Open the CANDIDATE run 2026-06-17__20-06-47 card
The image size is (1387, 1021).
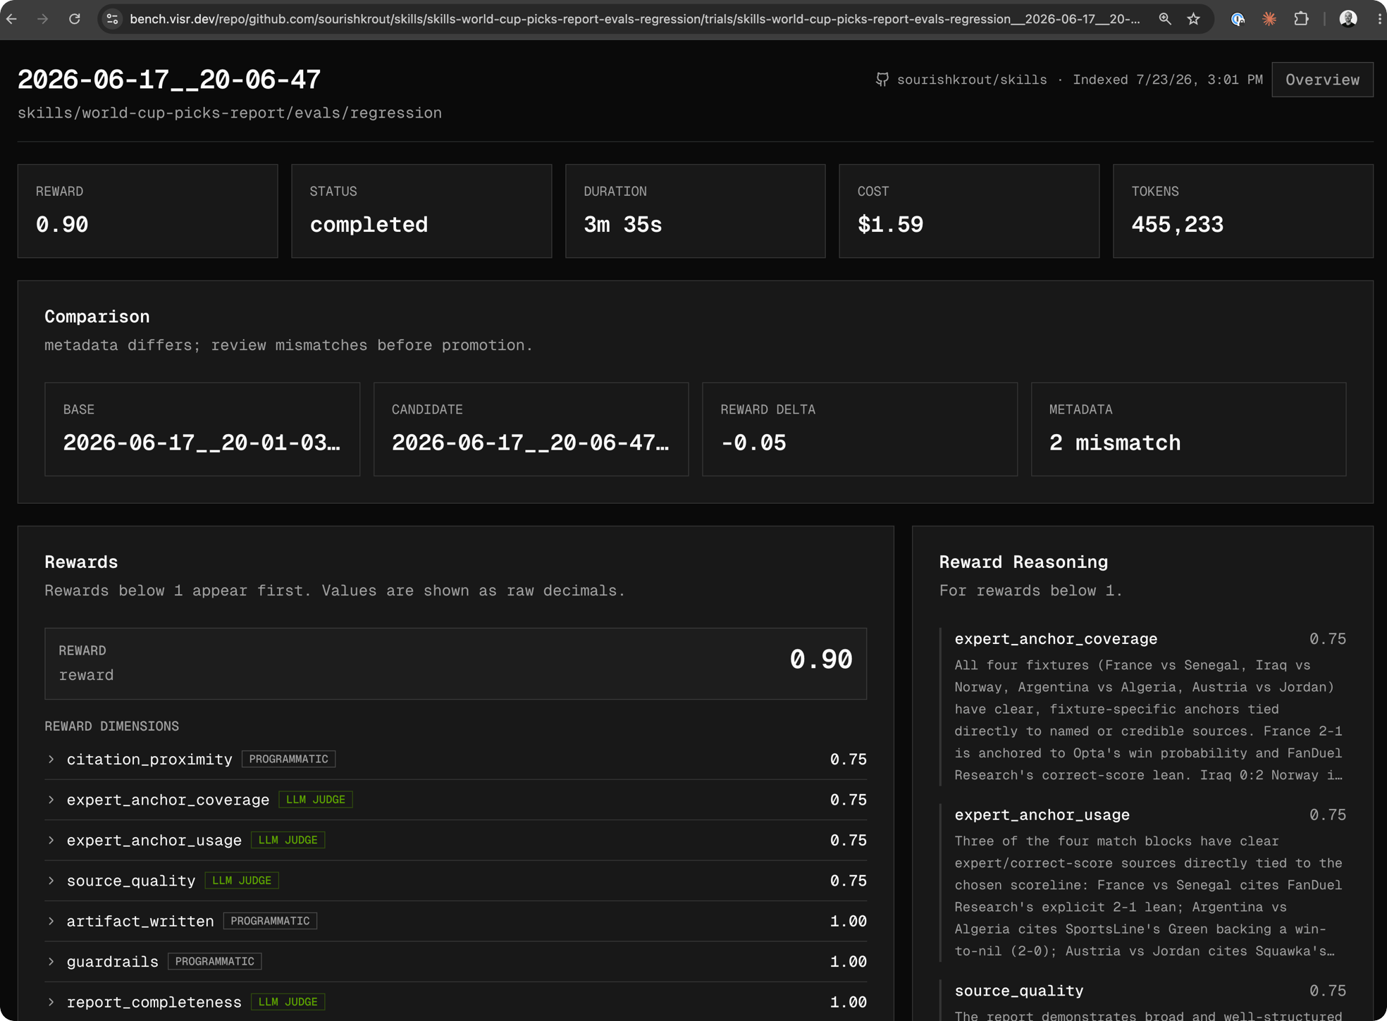pos(531,429)
